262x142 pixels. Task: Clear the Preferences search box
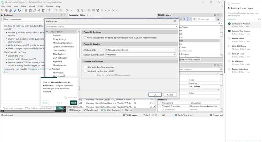pos(177,27)
